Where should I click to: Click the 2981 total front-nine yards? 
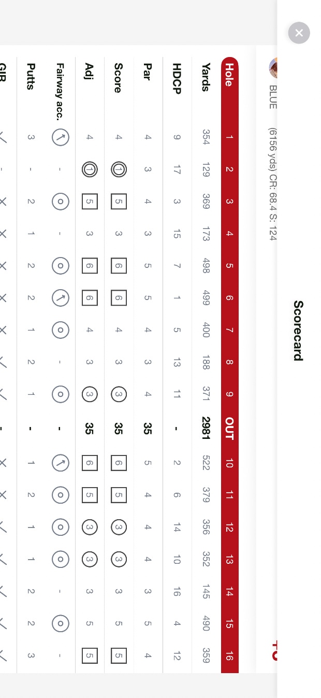(x=206, y=428)
